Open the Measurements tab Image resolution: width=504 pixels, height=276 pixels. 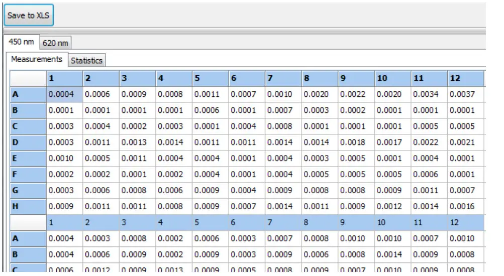click(x=37, y=59)
